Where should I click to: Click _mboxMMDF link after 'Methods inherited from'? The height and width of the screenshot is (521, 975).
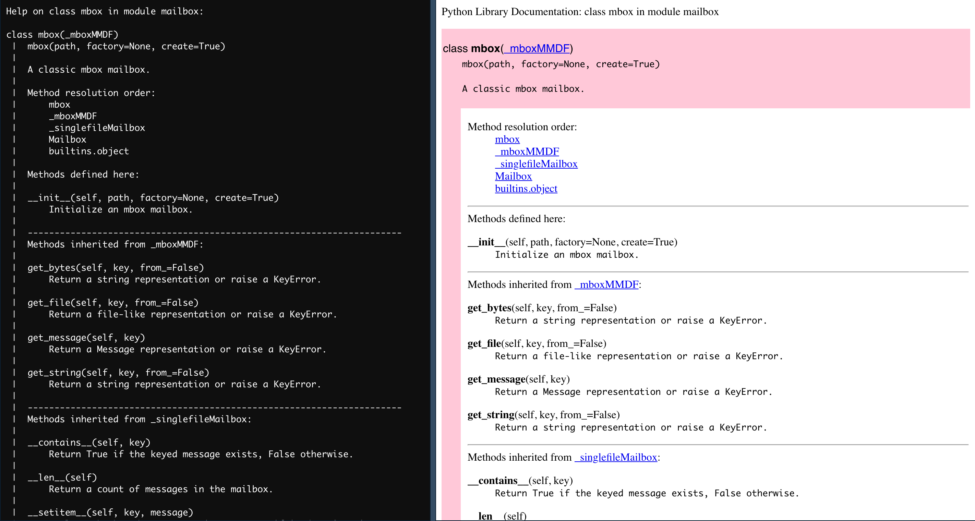coord(606,284)
